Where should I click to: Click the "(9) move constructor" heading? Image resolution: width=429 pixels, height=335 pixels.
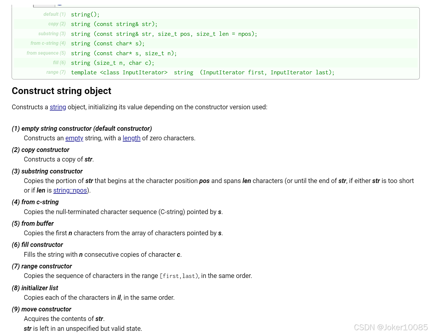pos(41,309)
